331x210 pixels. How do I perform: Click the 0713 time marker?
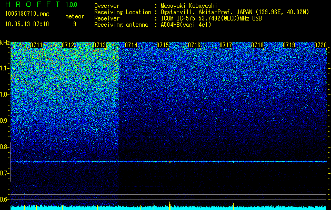[x=99, y=45]
